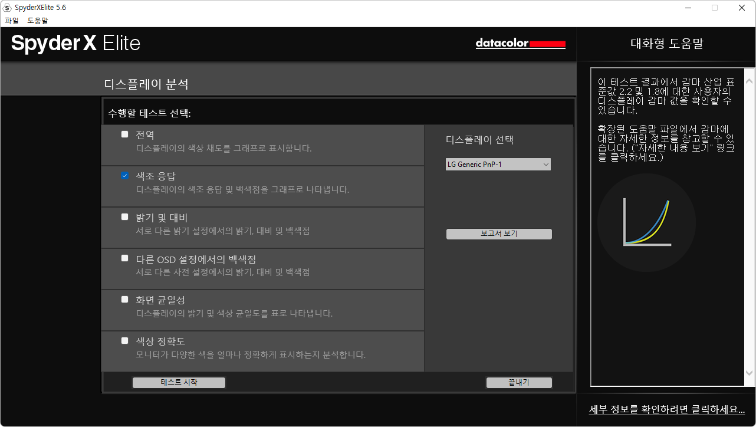Select the 색상 정확도 checkbox
Screen dimensions: 756x427
pos(124,341)
